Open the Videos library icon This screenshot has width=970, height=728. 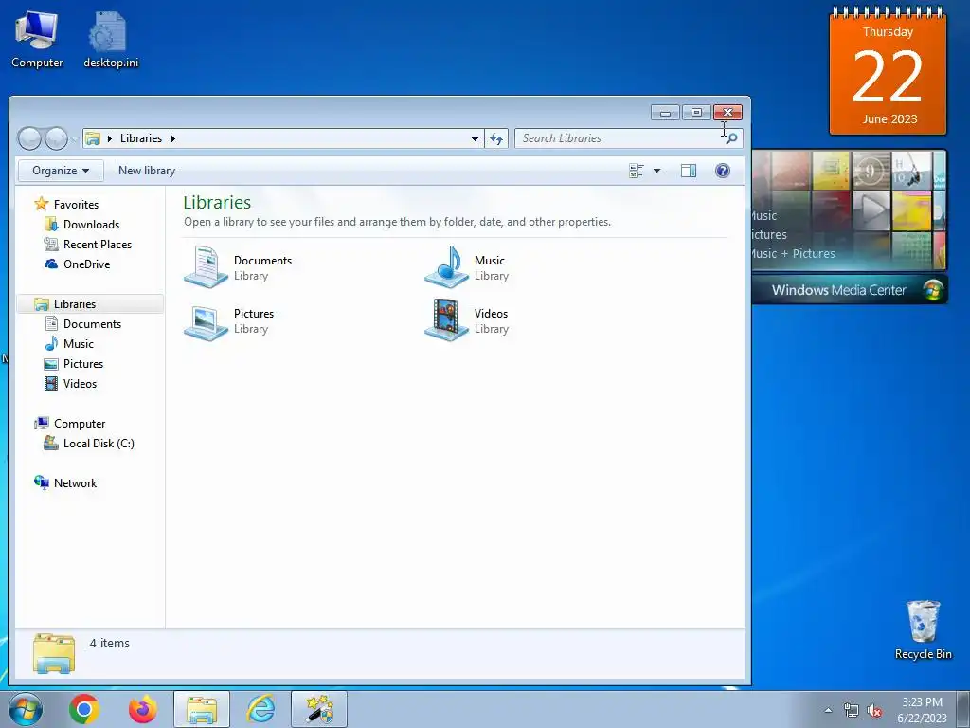447,320
